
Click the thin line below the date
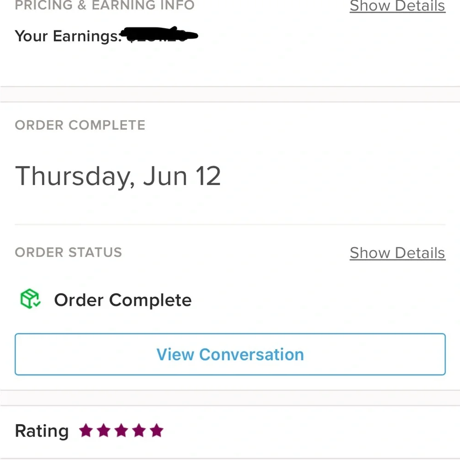(230, 225)
